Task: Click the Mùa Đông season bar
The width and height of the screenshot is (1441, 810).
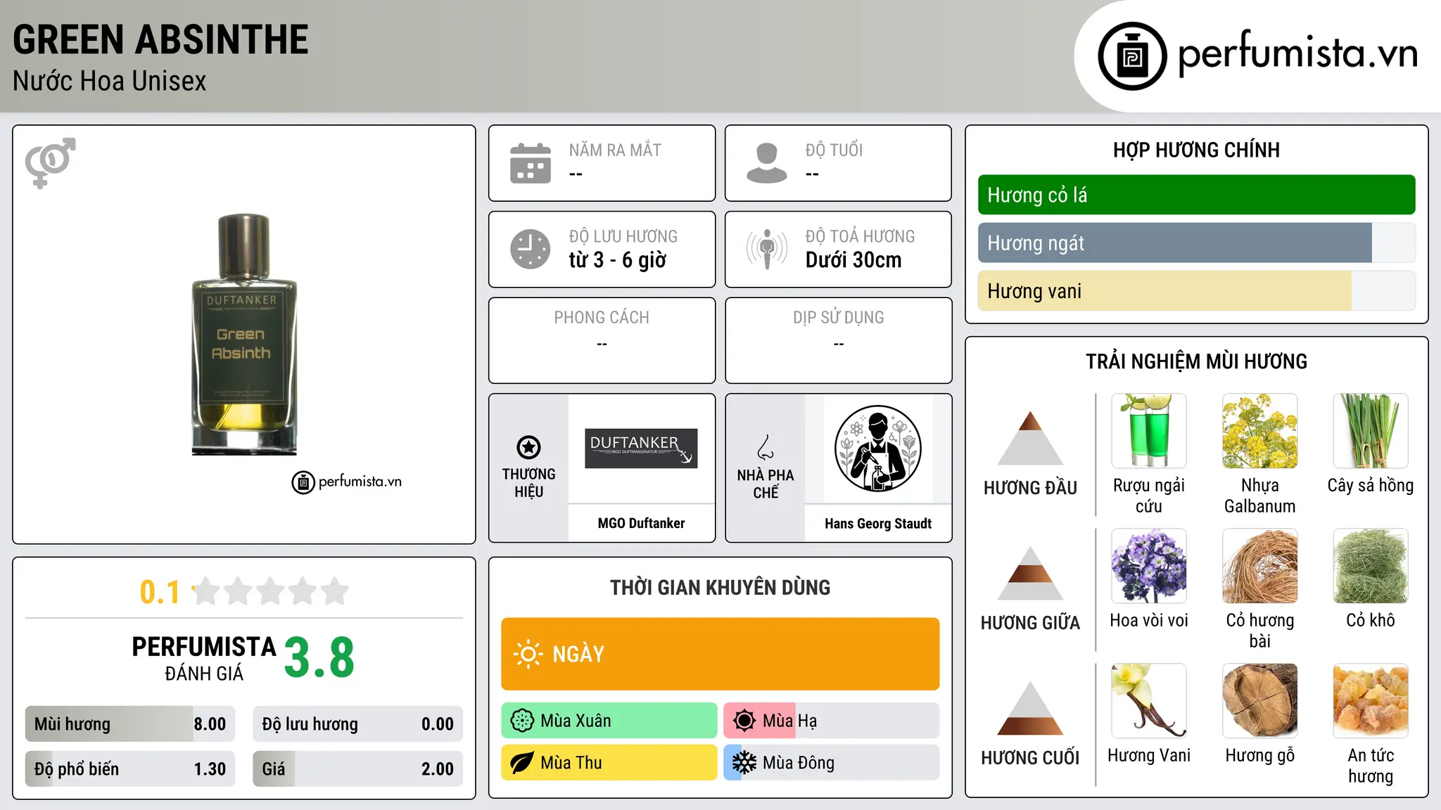Action: point(832,763)
